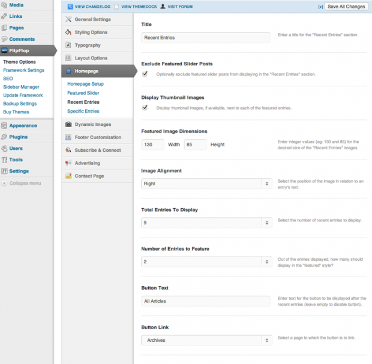Uncheck Exclude Featured Slider Posts checkbox

pos(145,74)
